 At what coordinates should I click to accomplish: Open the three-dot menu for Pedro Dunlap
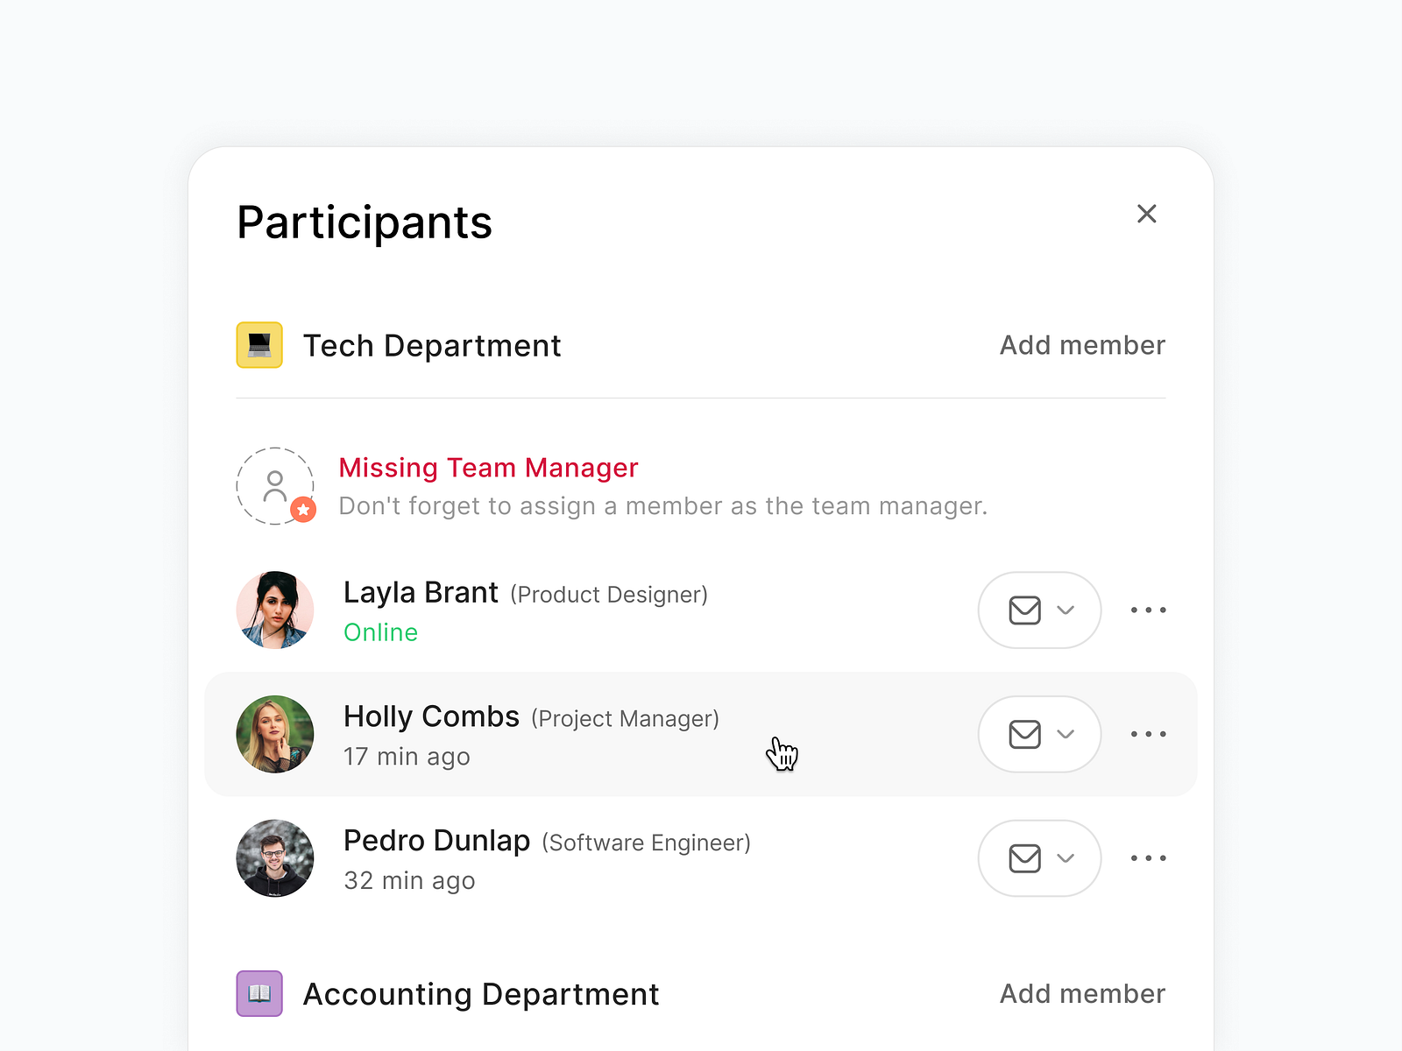click(1148, 859)
